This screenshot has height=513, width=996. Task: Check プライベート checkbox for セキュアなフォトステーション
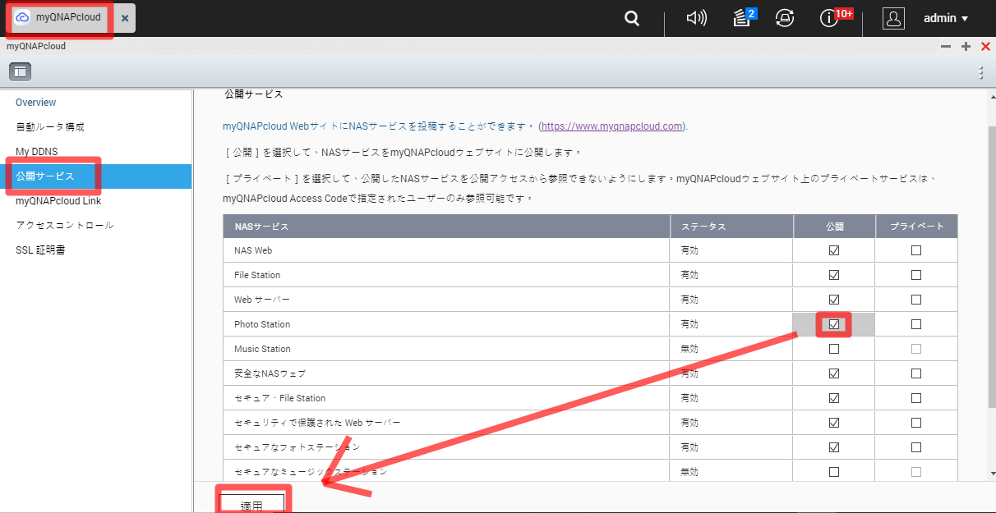point(916,447)
